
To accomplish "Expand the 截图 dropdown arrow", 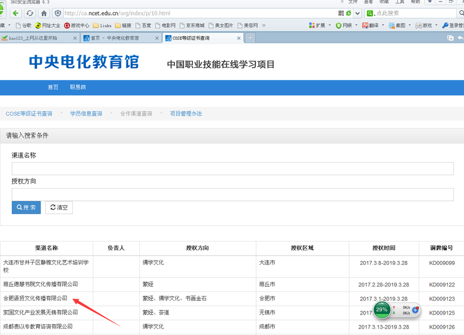I will [x=410, y=25].
